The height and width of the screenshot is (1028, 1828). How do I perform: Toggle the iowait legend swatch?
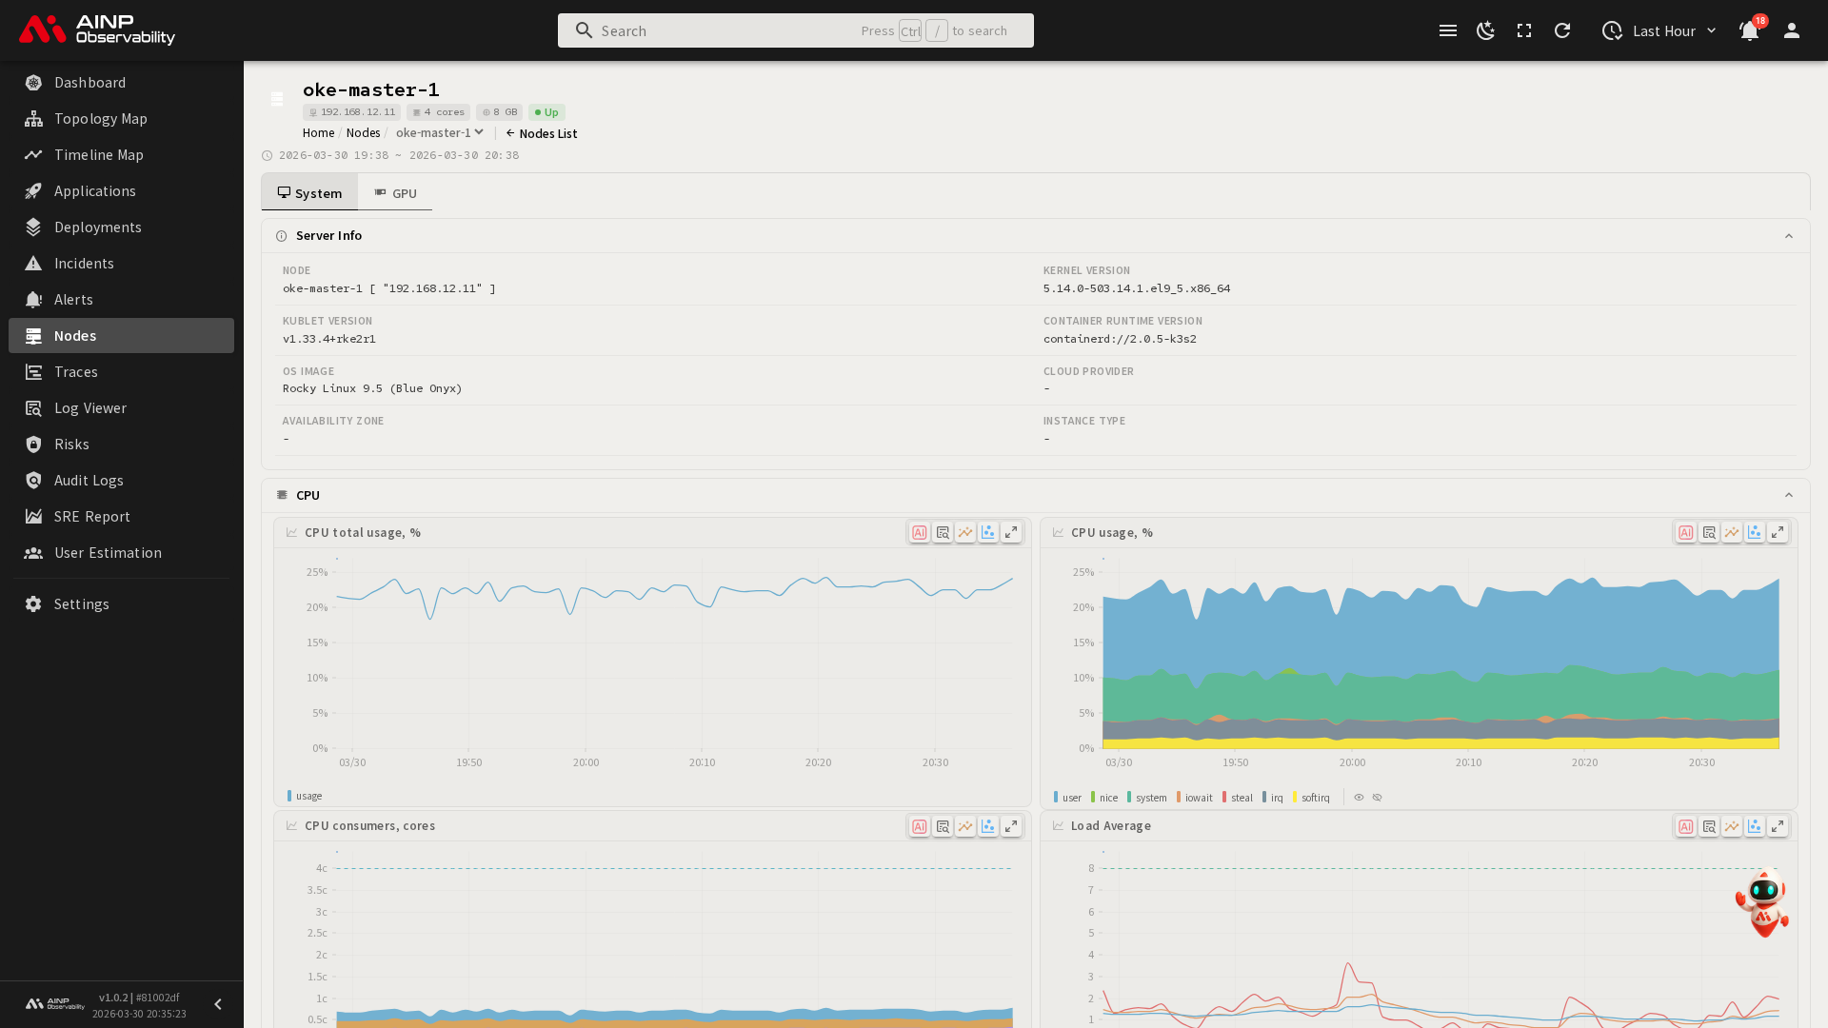1180,798
